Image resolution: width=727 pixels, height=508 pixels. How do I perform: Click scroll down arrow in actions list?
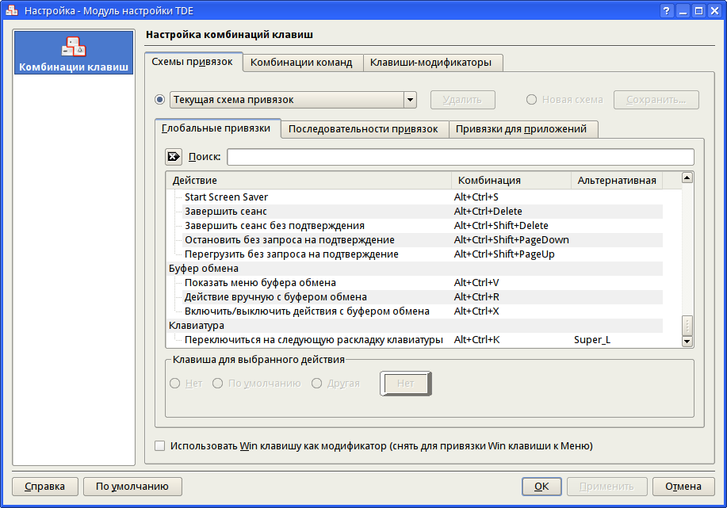click(x=687, y=341)
